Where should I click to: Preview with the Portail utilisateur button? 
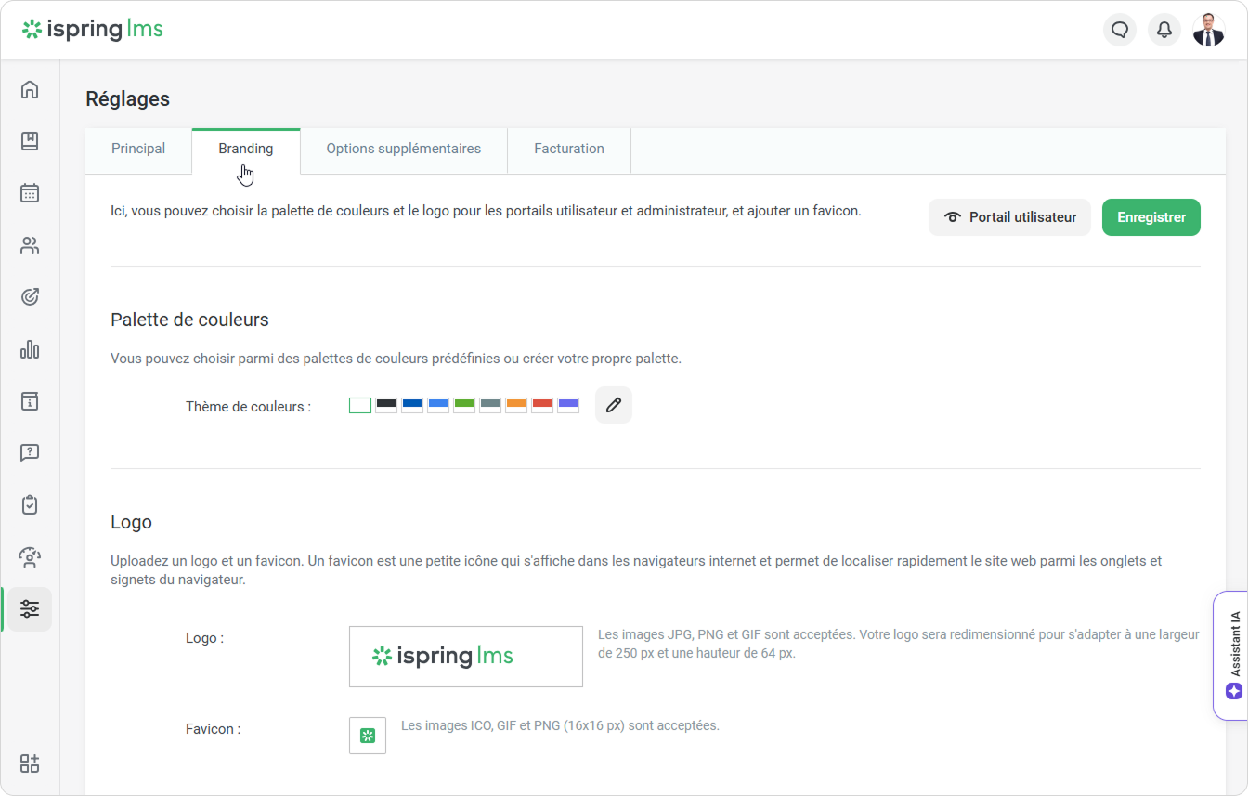1009,217
